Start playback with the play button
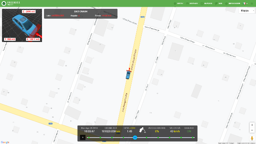The width and height of the screenshot is (256, 144). pyautogui.click(x=83, y=138)
